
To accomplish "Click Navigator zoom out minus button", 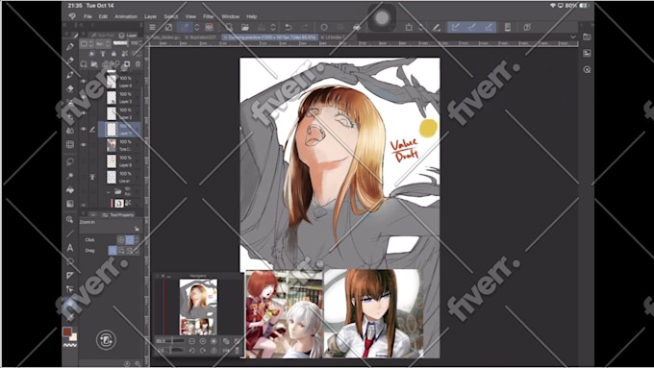I will [191, 341].
